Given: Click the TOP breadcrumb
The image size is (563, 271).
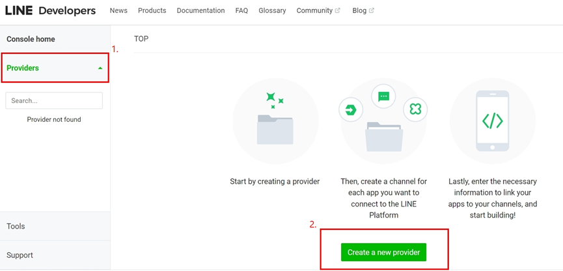Looking at the screenshot, I should pos(141,39).
